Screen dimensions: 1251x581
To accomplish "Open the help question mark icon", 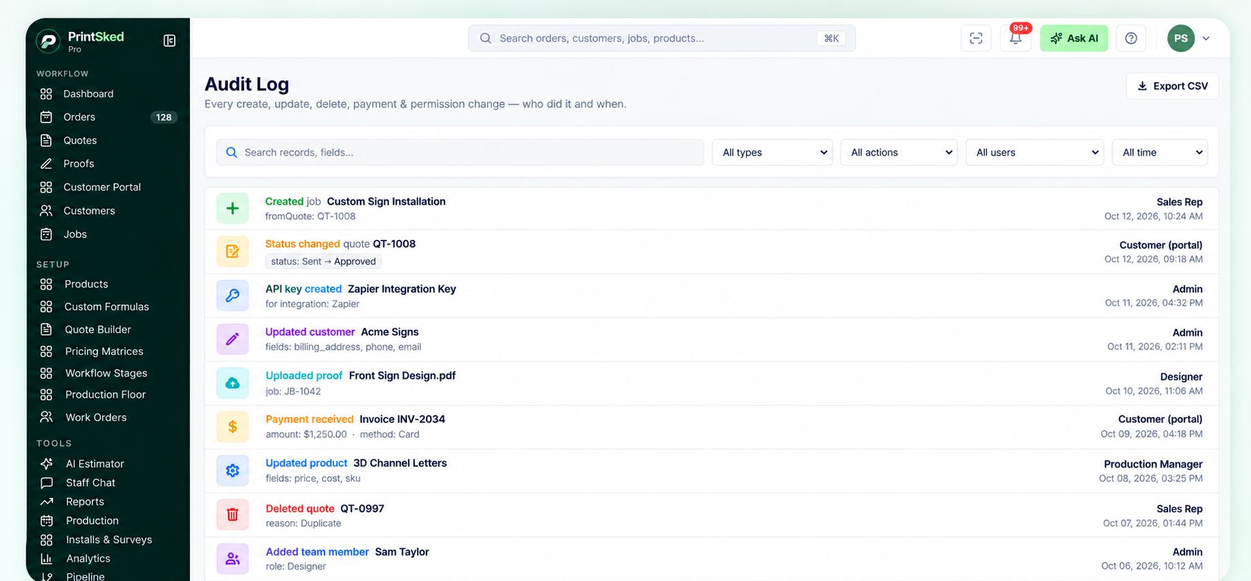I will pyautogui.click(x=1131, y=38).
